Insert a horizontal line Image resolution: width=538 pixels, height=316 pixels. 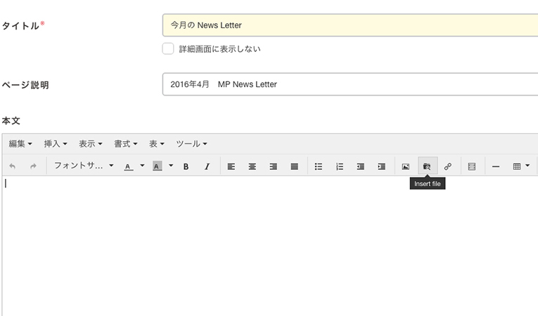point(496,166)
